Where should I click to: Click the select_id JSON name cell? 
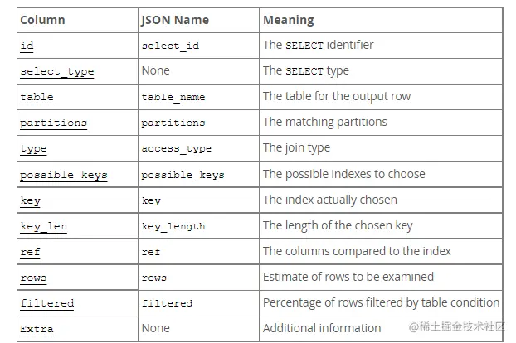(x=199, y=46)
